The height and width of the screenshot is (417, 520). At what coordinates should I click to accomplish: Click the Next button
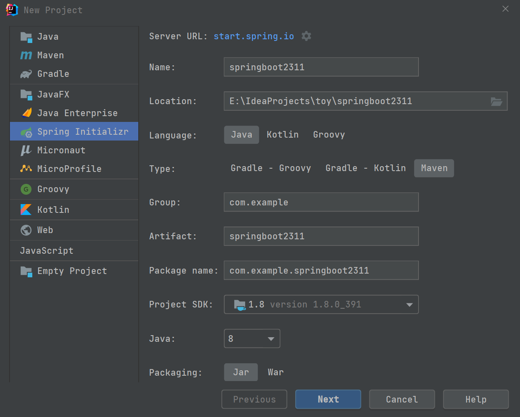click(328, 399)
